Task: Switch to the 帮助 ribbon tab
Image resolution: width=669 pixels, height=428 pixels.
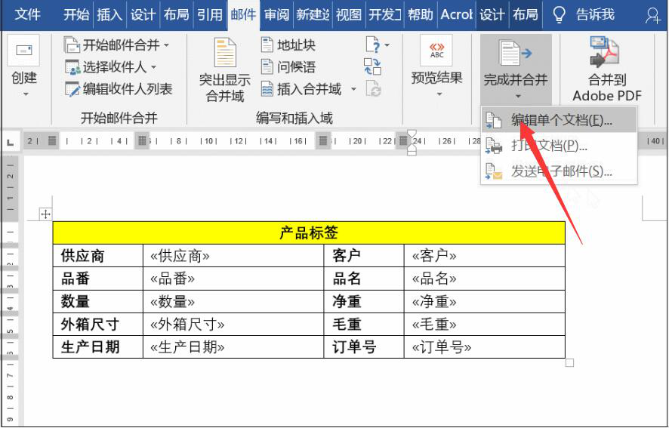Action: click(x=421, y=14)
